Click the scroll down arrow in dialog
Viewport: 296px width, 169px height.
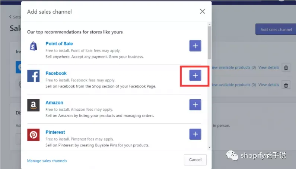[210, 147]
